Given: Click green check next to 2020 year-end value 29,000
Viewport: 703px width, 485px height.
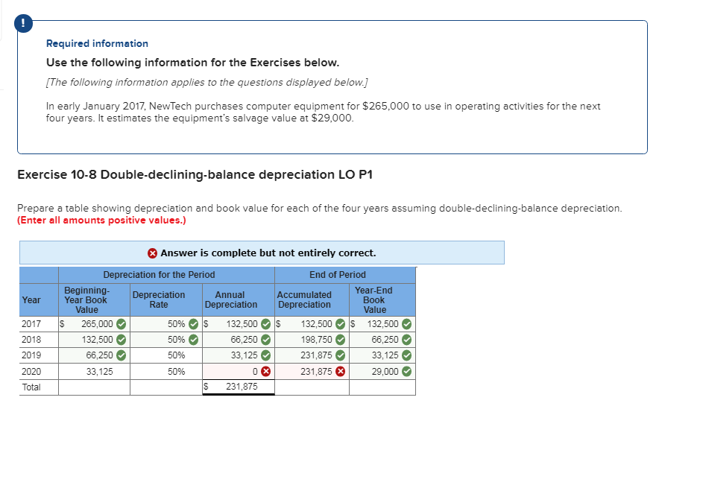Looking at the screenshot, I should [x=406, y=371].
